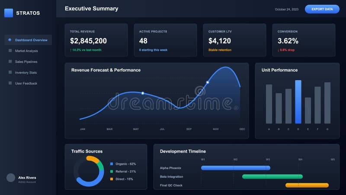This screenshot has height=195, width=346.
Task: Select the Final QC Check row label
Action: click(x=171, y=185)
